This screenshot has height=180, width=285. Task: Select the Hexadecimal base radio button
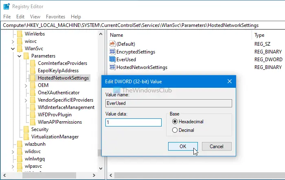(175, 122)
